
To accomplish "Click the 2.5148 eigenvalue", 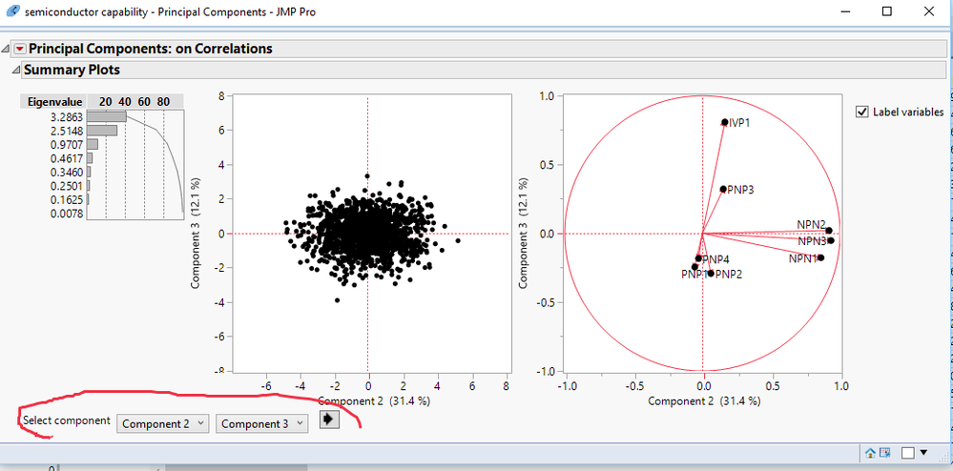I will (67, 130).
